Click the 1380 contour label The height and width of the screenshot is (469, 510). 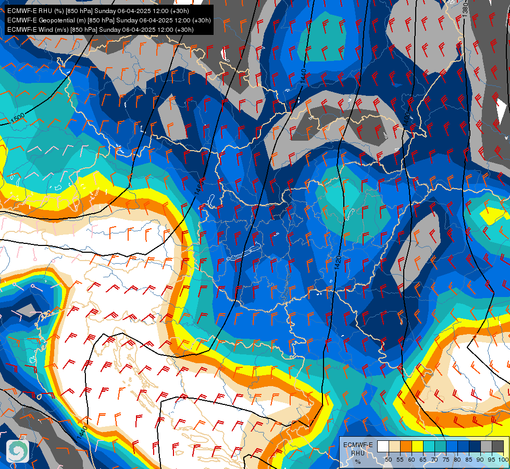pyautogui.click(x=465, y=10)
